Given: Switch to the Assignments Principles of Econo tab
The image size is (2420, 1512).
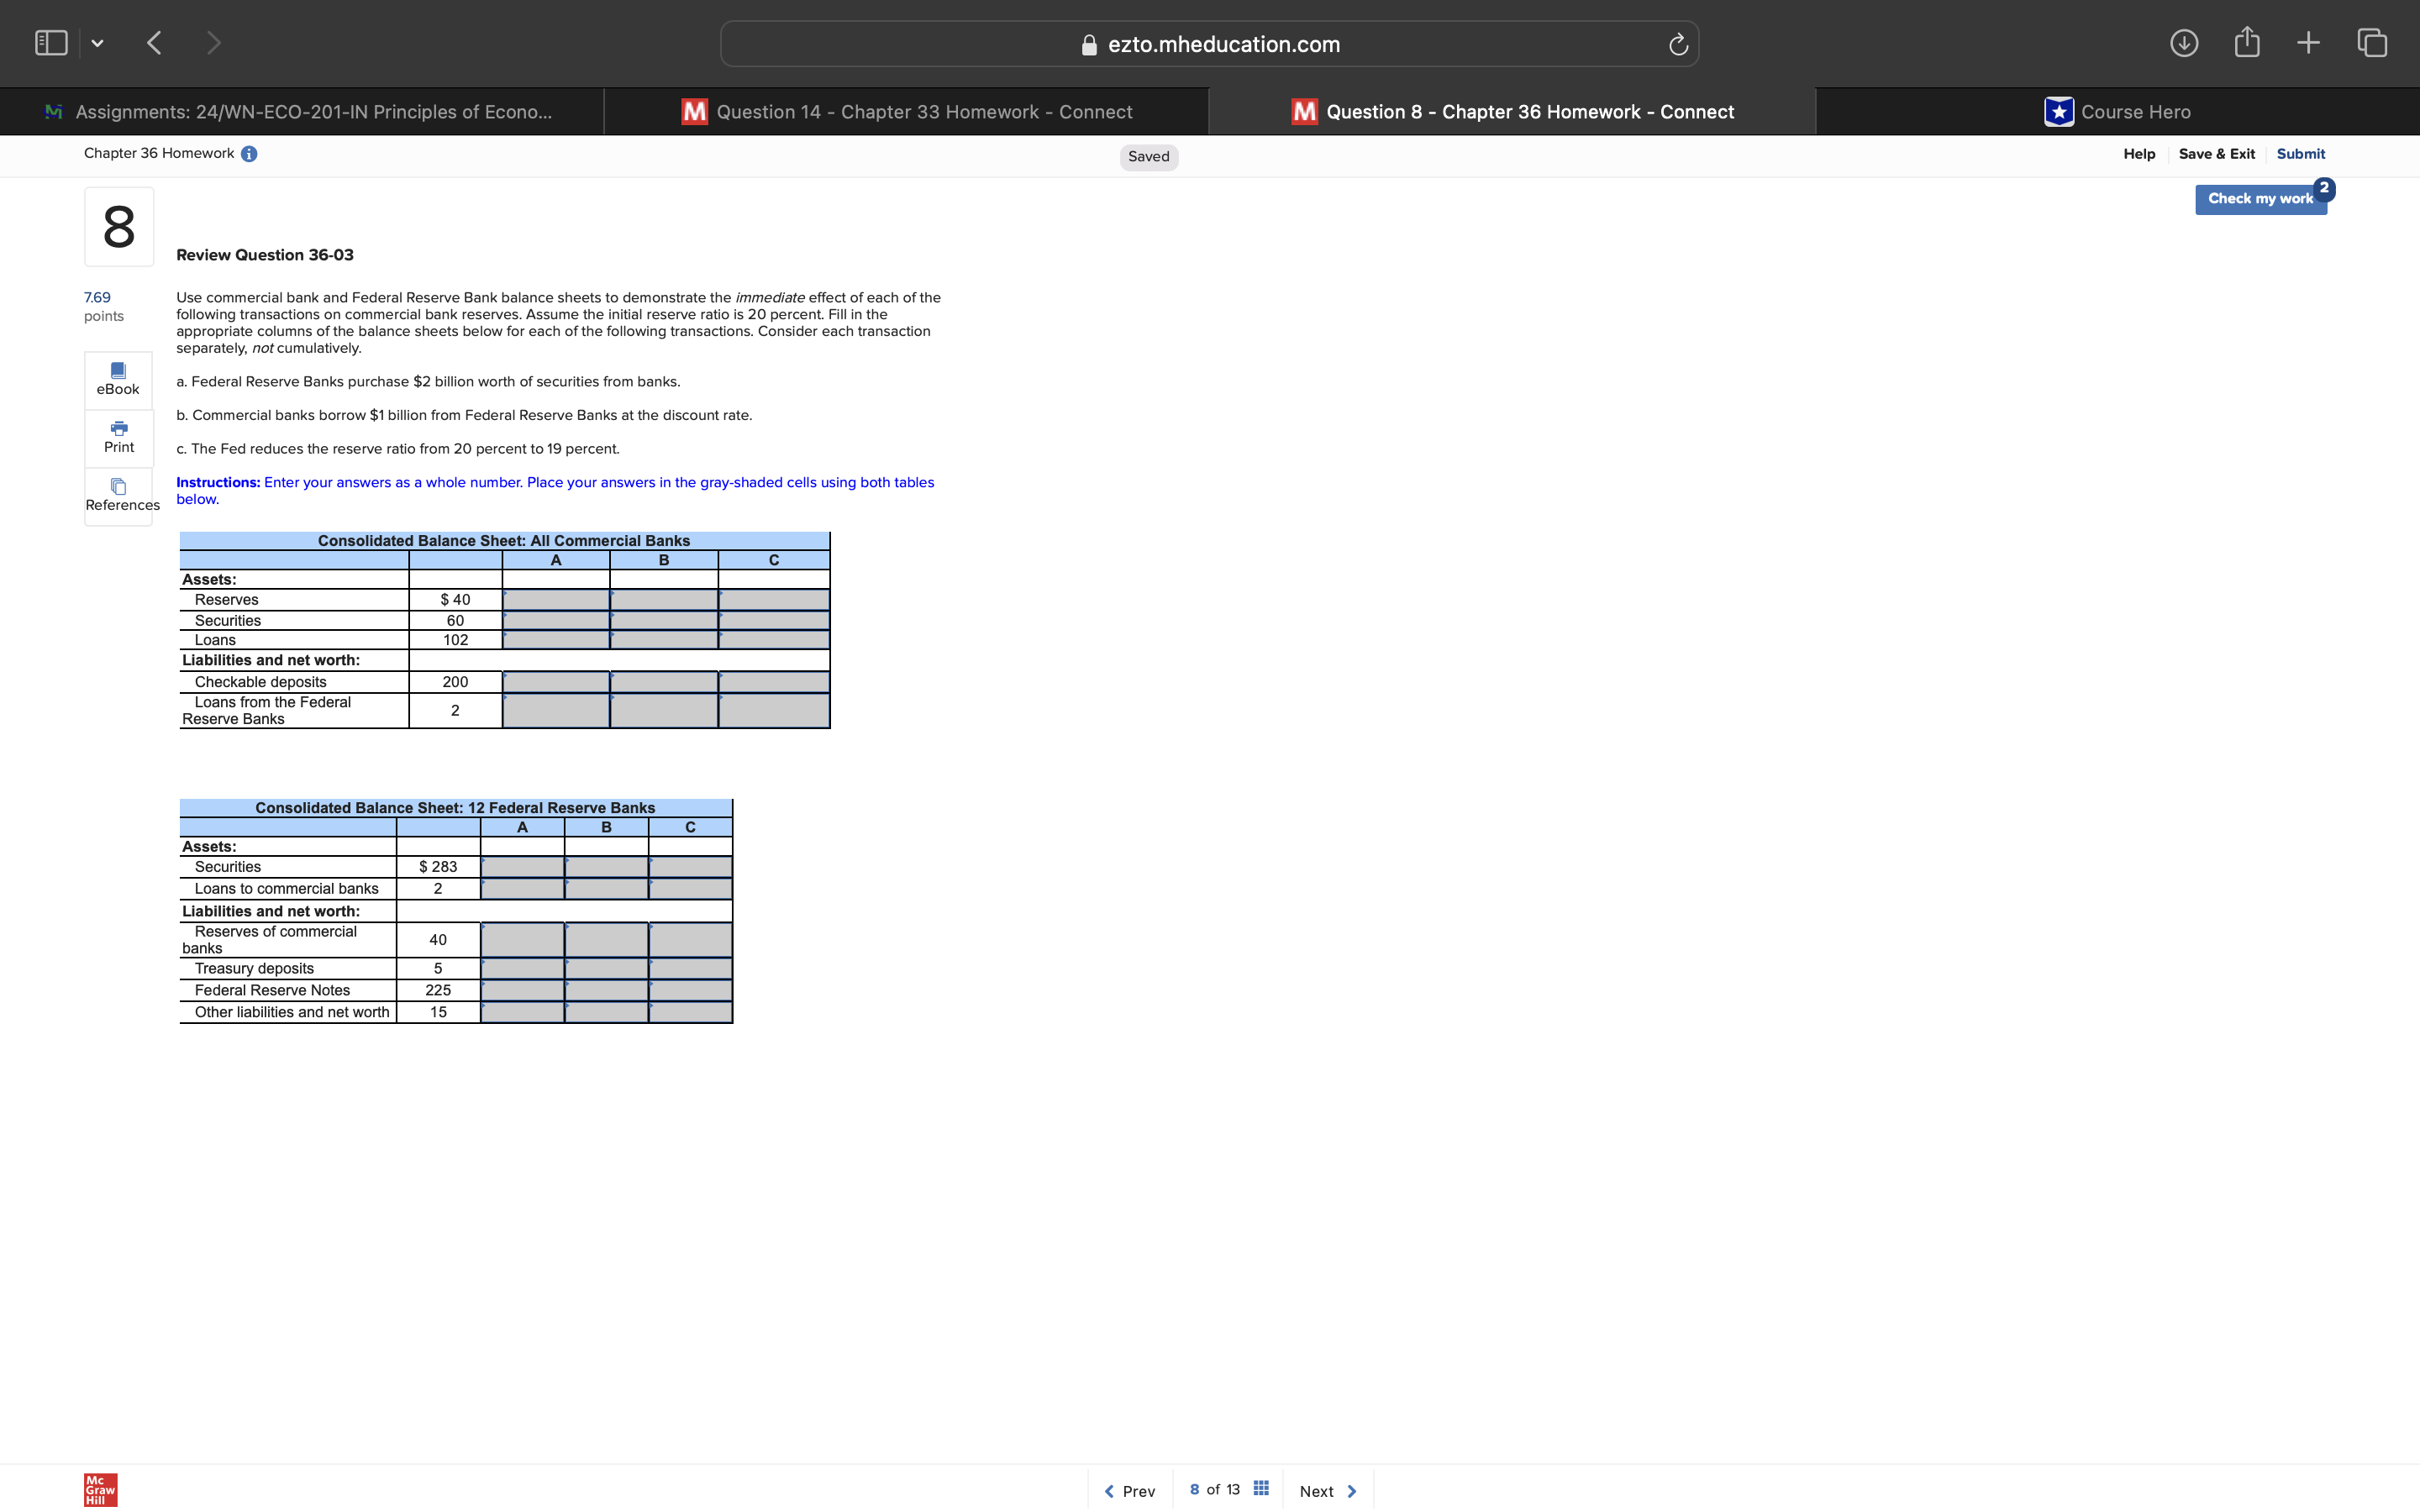Looking at the screenshot, I should click(x=300, y=111).
